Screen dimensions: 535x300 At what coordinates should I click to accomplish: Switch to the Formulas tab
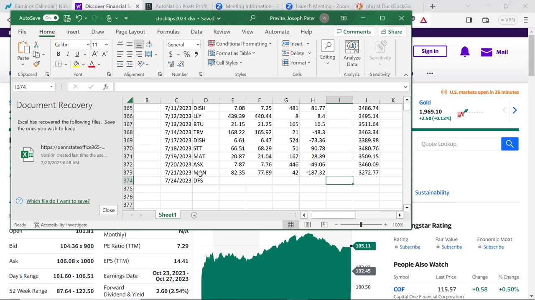click(168, 32)
